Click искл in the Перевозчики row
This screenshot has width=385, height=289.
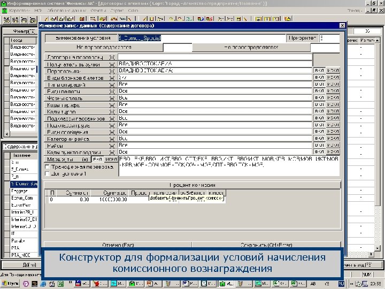tap(333, 71)
